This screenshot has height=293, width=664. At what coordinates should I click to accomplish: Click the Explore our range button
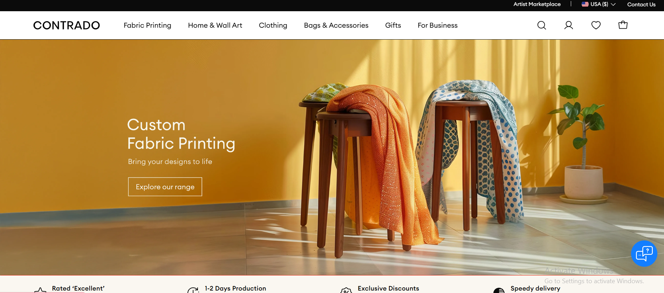[x=165, y=187]
